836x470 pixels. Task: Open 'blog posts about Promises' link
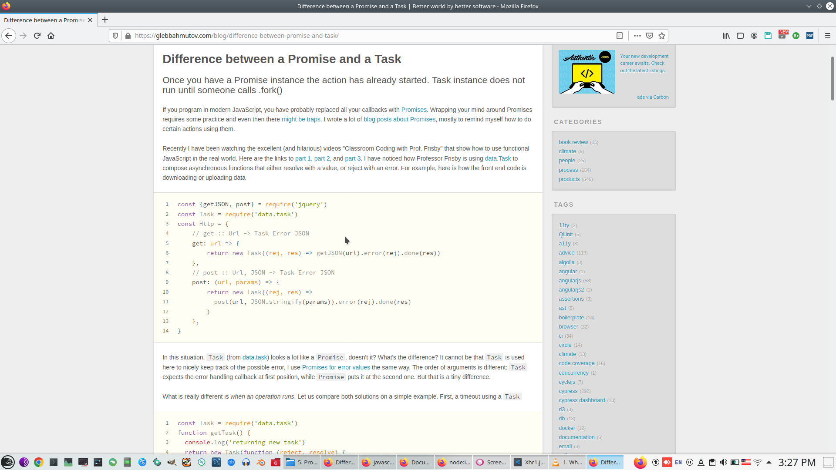[x=399, y=119]
